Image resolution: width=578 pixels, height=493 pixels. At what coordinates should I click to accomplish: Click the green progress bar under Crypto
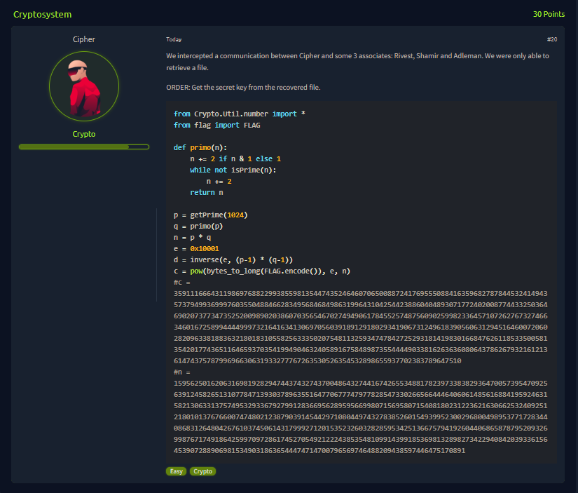pos(84,147)
